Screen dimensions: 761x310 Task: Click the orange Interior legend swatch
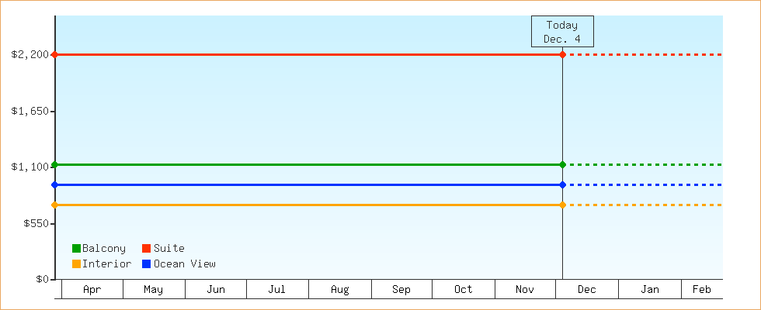click(76, 263)
